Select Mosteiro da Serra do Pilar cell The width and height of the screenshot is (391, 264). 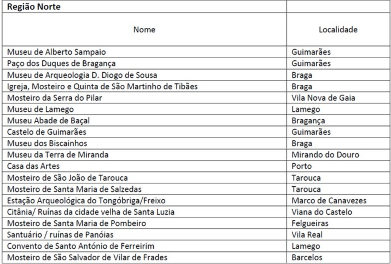144,98
